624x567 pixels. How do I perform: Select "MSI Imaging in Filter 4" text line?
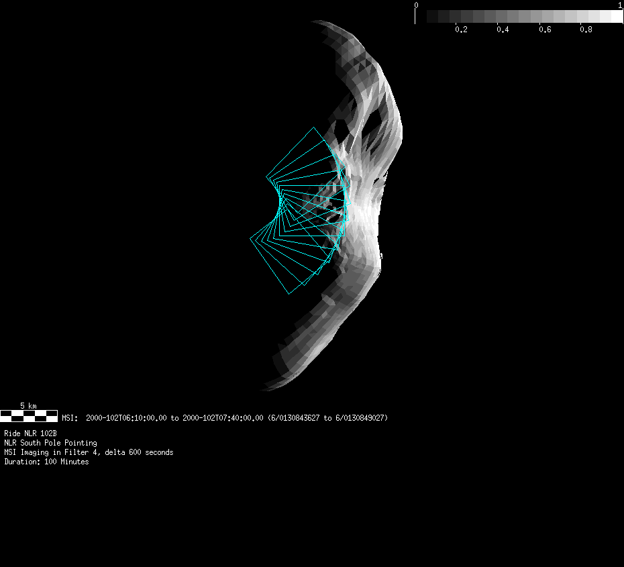click(89, 452)
